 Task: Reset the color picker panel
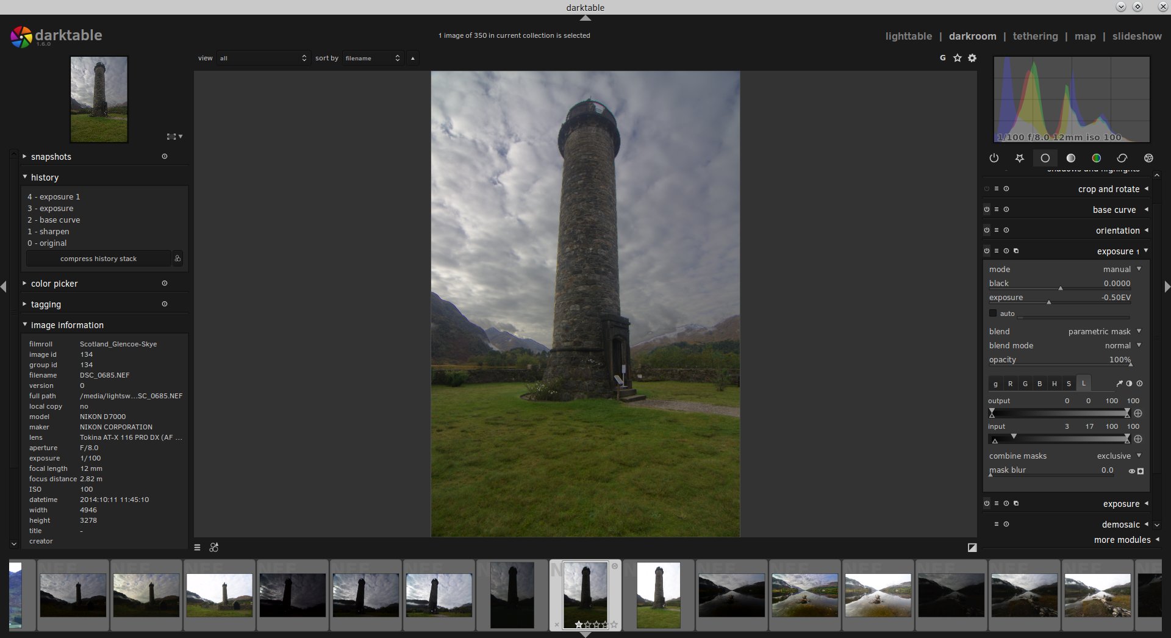tap(165, 283)
